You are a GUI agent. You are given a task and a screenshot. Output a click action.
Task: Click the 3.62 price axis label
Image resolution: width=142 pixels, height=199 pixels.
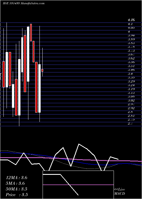pyautogui.click(x=131, y=58)
